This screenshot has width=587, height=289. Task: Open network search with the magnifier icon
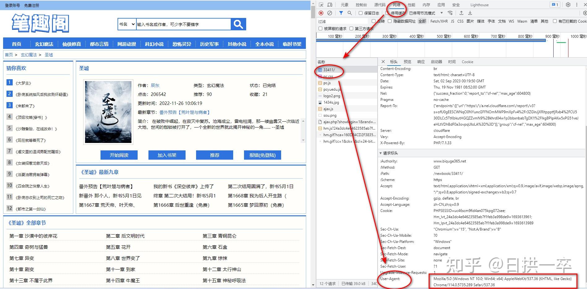(x=349, y=13)
